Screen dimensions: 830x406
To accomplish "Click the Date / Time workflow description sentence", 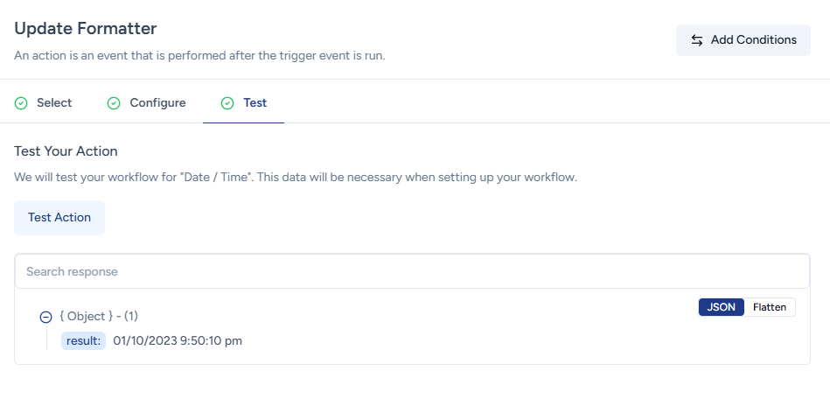I will pyautogui.click(x=296, y=177).
